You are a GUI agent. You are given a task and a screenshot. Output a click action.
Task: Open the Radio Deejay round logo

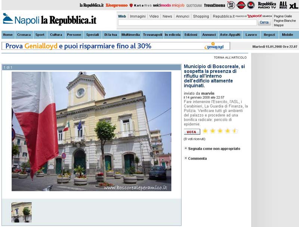click(231, 5)
